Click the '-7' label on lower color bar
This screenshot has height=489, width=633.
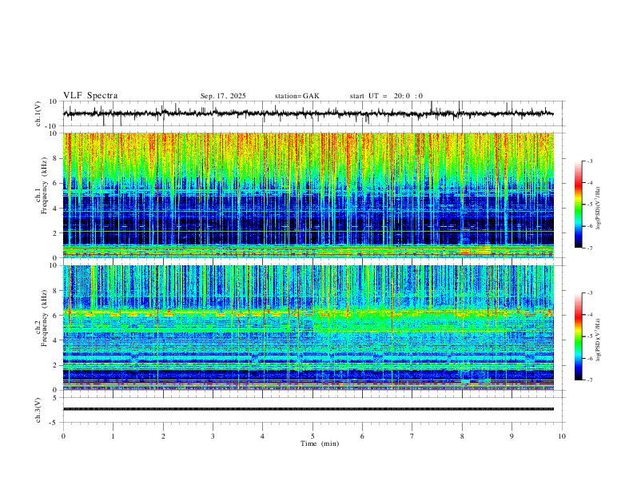coord(589,380)
